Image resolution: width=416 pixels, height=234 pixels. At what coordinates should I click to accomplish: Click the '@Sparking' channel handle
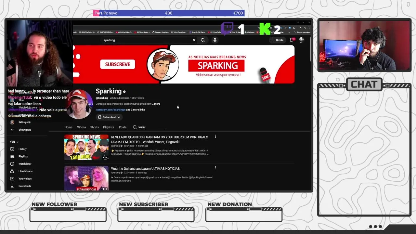[102, 98]
